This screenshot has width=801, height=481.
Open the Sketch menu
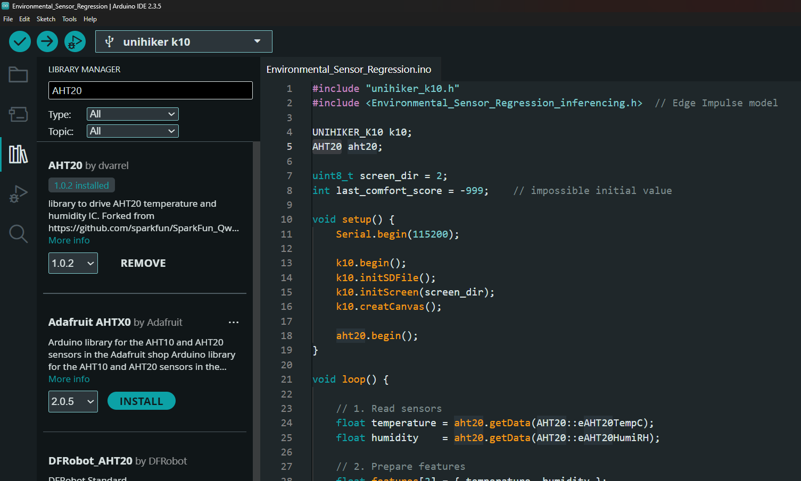click(46, 19)
